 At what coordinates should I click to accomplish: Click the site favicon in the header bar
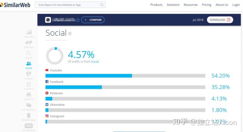pyautogui.click(x=48, y=20)
